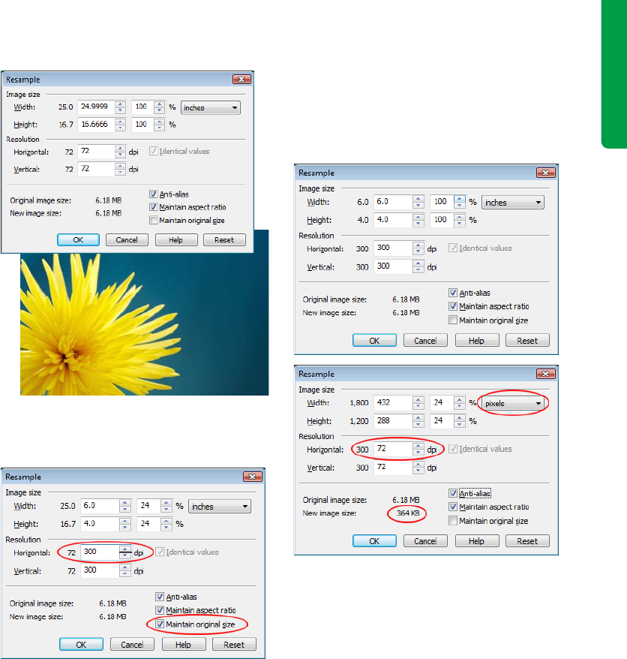Toggle Anti-alias in the pixels Resample dialog
The image size is (627, 659).
453,493
